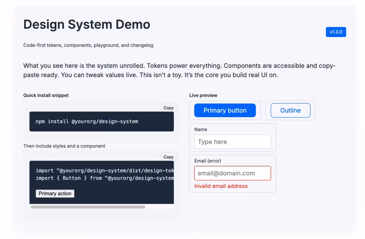Copy the import styles code snippet

[168, 157]
